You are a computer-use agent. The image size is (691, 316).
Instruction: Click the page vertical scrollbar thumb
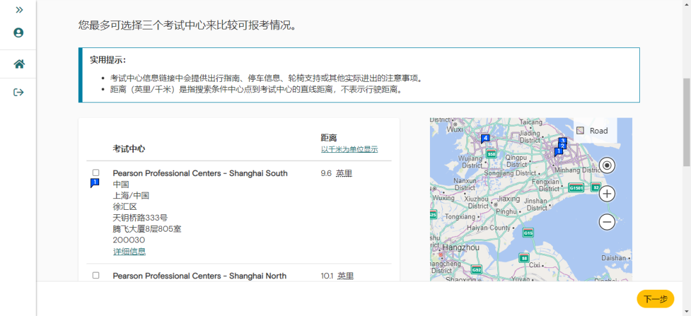coord(687,123)
